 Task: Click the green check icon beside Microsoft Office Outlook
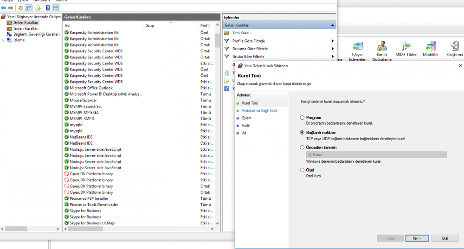(66, 88)
